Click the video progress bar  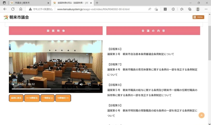pos(56,89)
